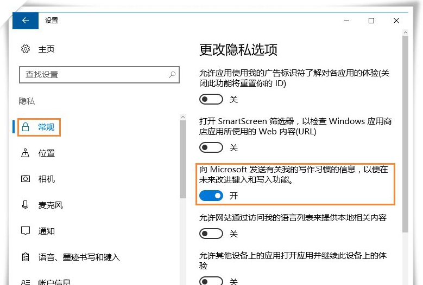Click the search magnifier icon
423x285 pixels.
172,74
